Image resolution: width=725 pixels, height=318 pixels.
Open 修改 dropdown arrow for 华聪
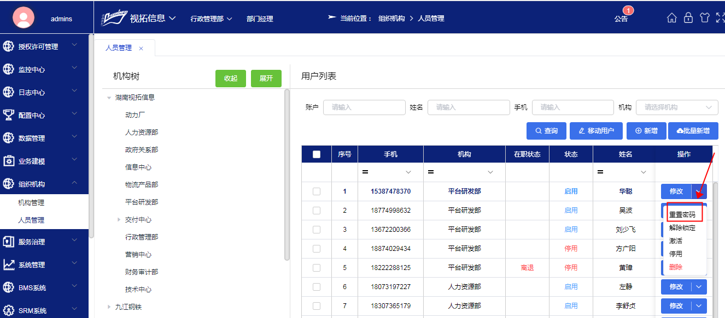[699, 191]
